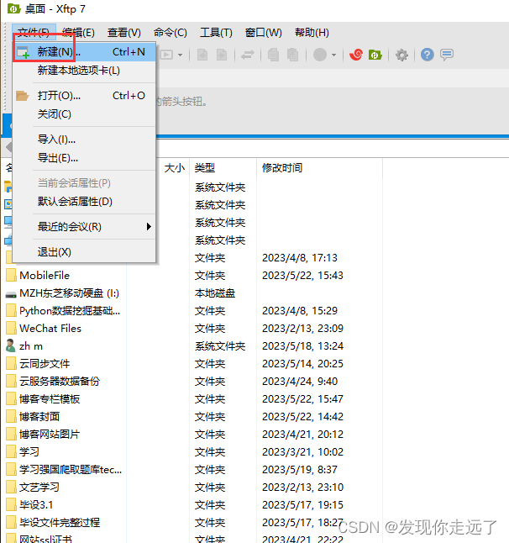Click the paste documents toolbar icon
509x543 pixels.
coord(293,55)
